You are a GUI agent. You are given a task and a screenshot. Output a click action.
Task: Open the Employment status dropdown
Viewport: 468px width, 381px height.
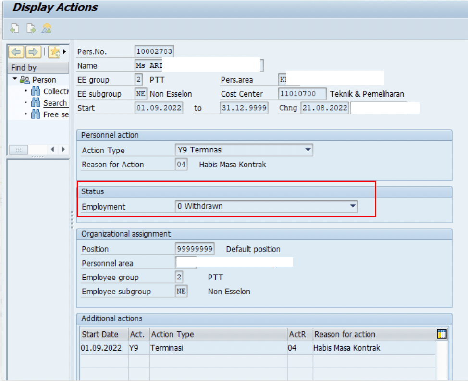pos(353,206)
